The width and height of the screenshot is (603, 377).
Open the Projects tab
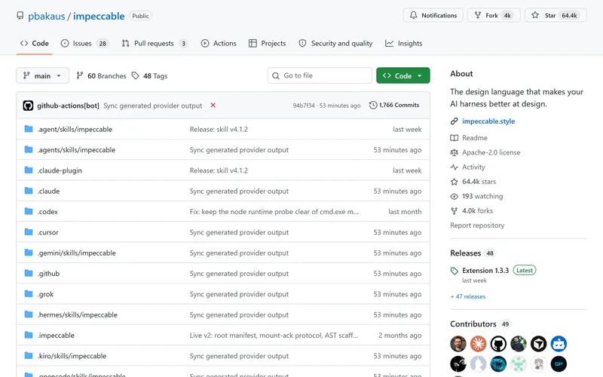[268, 44]
